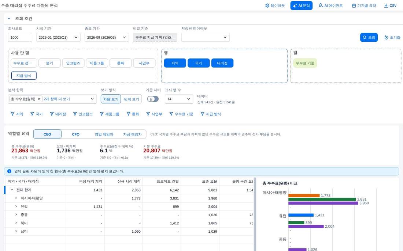Collapse the 전체 합계 row
This screenshot has width=403, height=251.
point(12,190)
